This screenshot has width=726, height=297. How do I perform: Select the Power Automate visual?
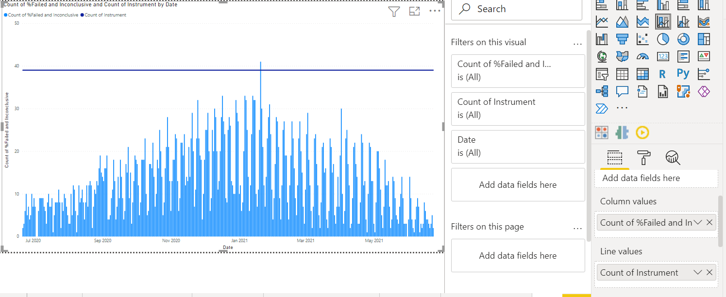(x=602, y=108)
